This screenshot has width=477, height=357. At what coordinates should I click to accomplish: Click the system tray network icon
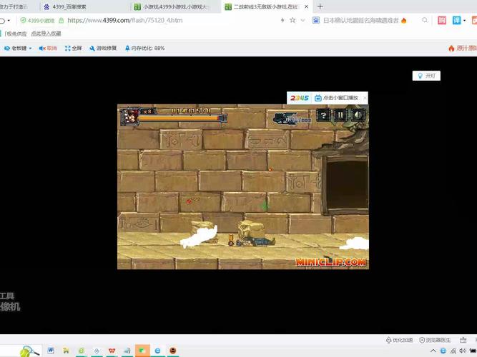click(453, 351)
